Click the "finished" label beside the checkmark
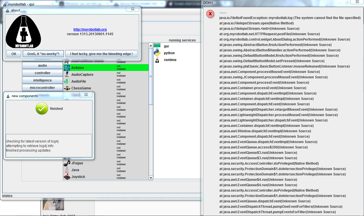The image size is (364, 216). pyautogui.click(x=56, y=109)
